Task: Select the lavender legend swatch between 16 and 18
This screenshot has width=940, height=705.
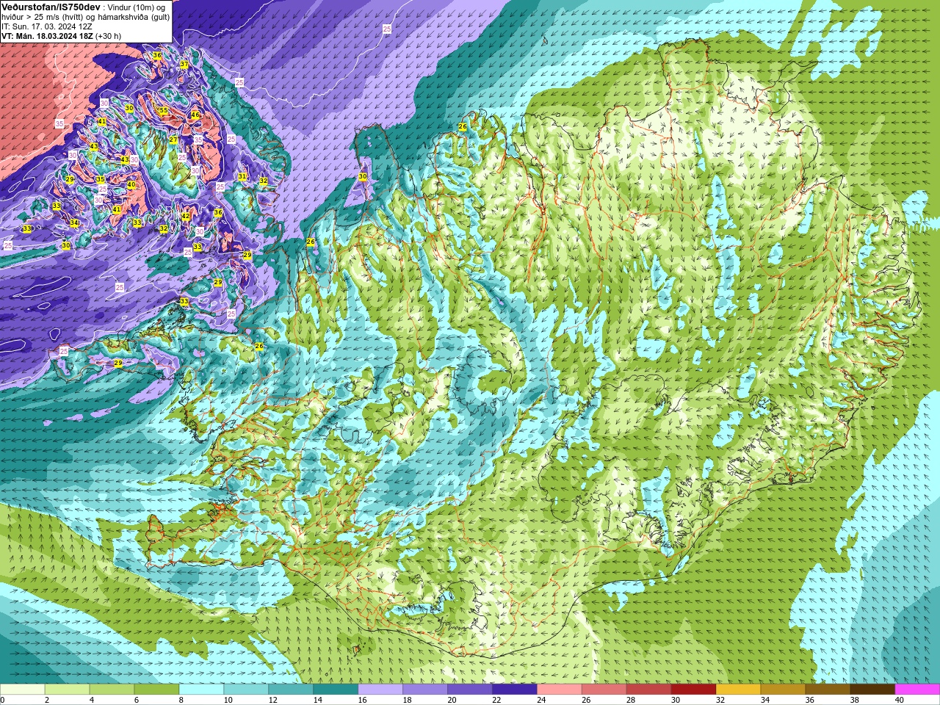Action: 380,690
